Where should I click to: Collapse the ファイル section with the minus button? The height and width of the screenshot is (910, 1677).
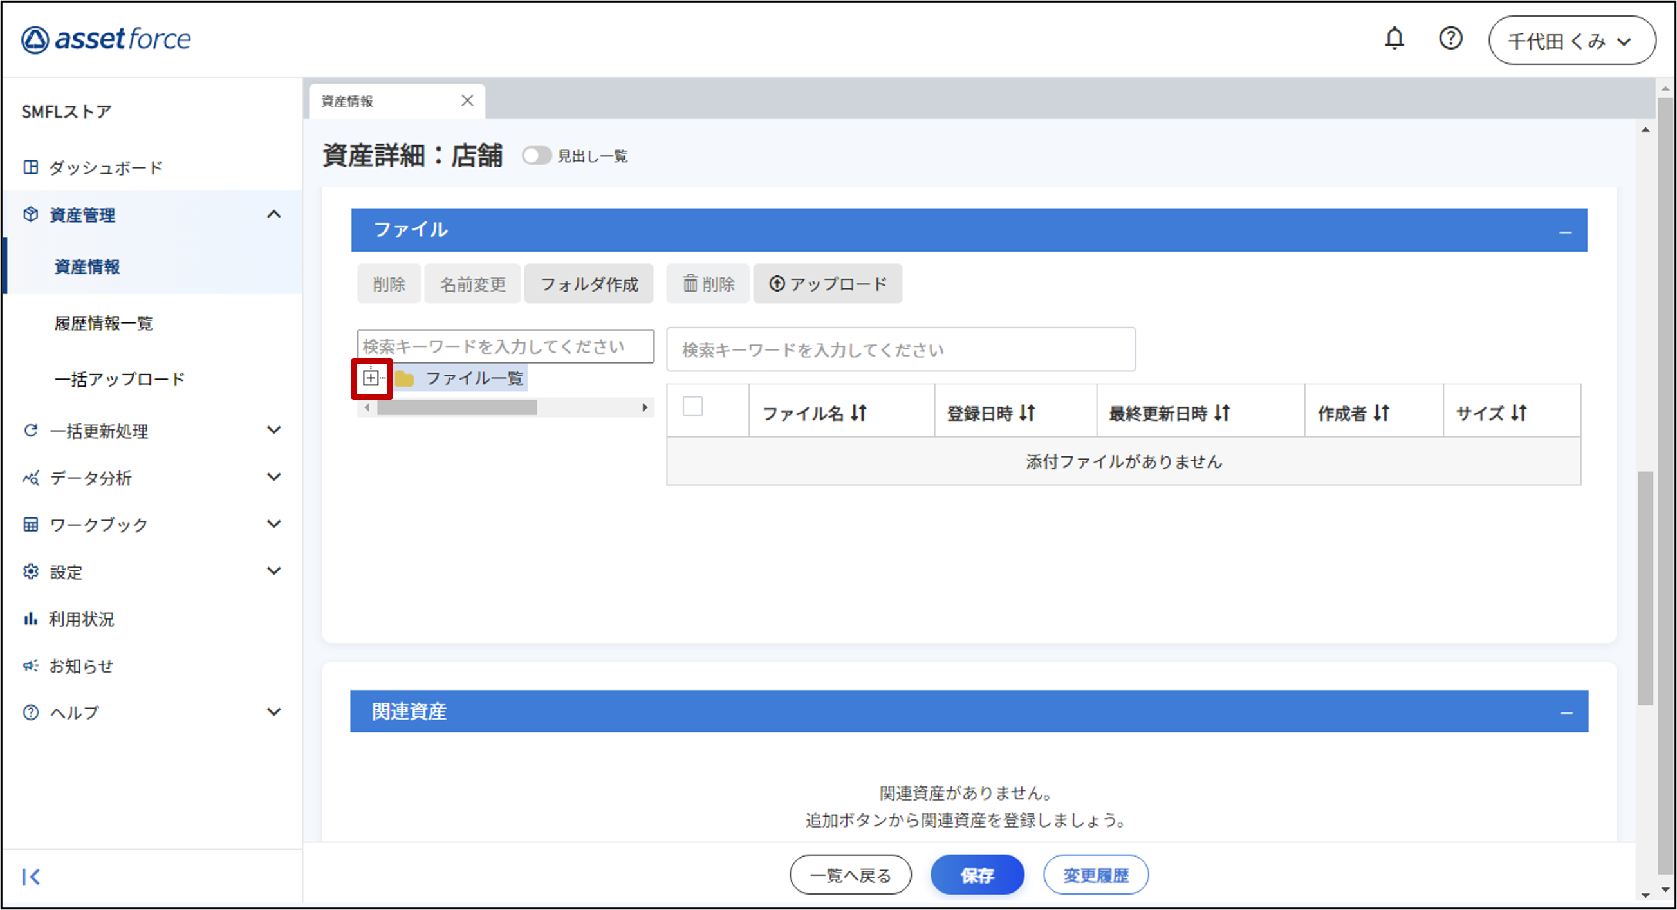pos(1565,232)
